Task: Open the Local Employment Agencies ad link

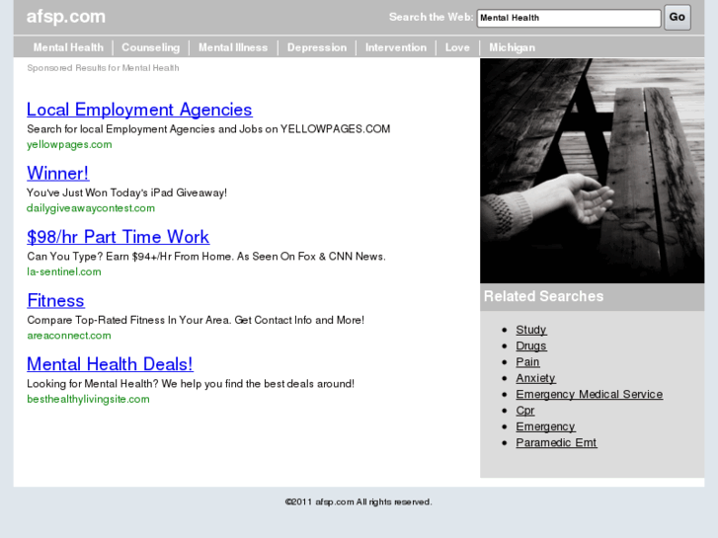Action: pyautogui.click(x=139, y=110)
